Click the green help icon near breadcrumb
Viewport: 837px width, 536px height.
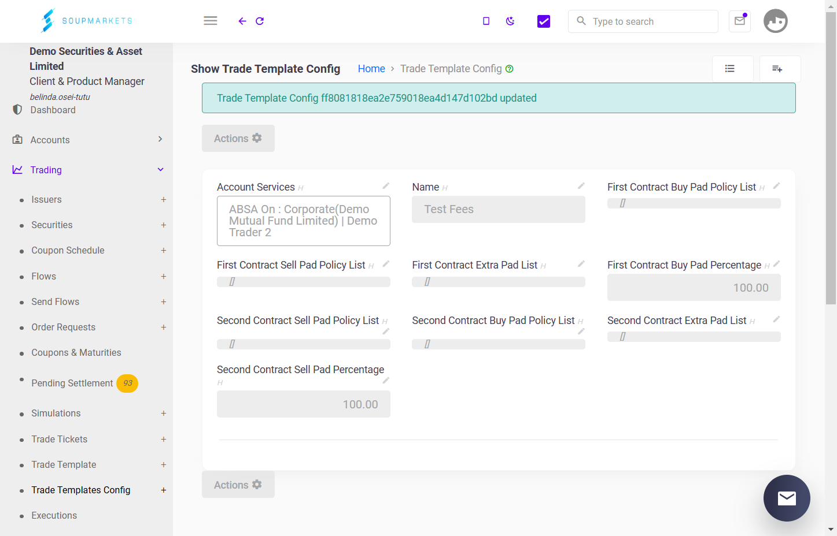[x=510, y=69]
